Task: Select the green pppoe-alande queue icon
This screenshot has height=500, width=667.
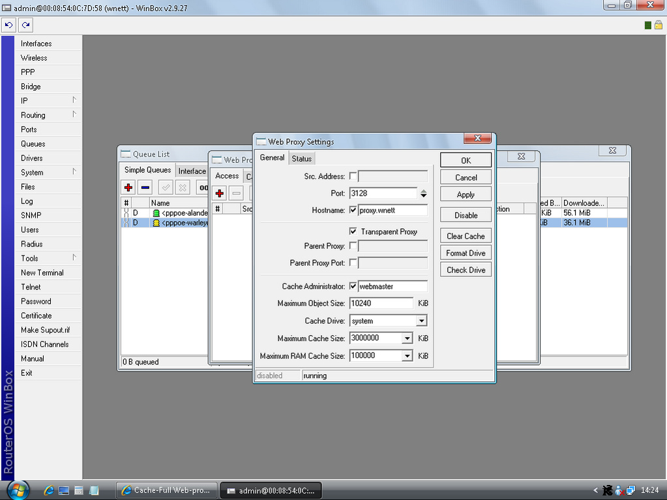Action: click(x=156, y=213)
